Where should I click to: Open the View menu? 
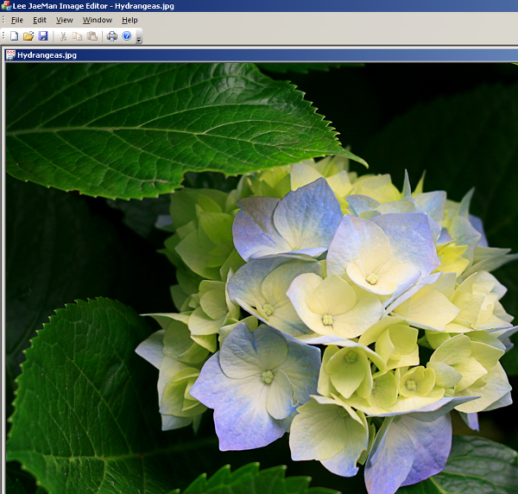coord(65,20)
